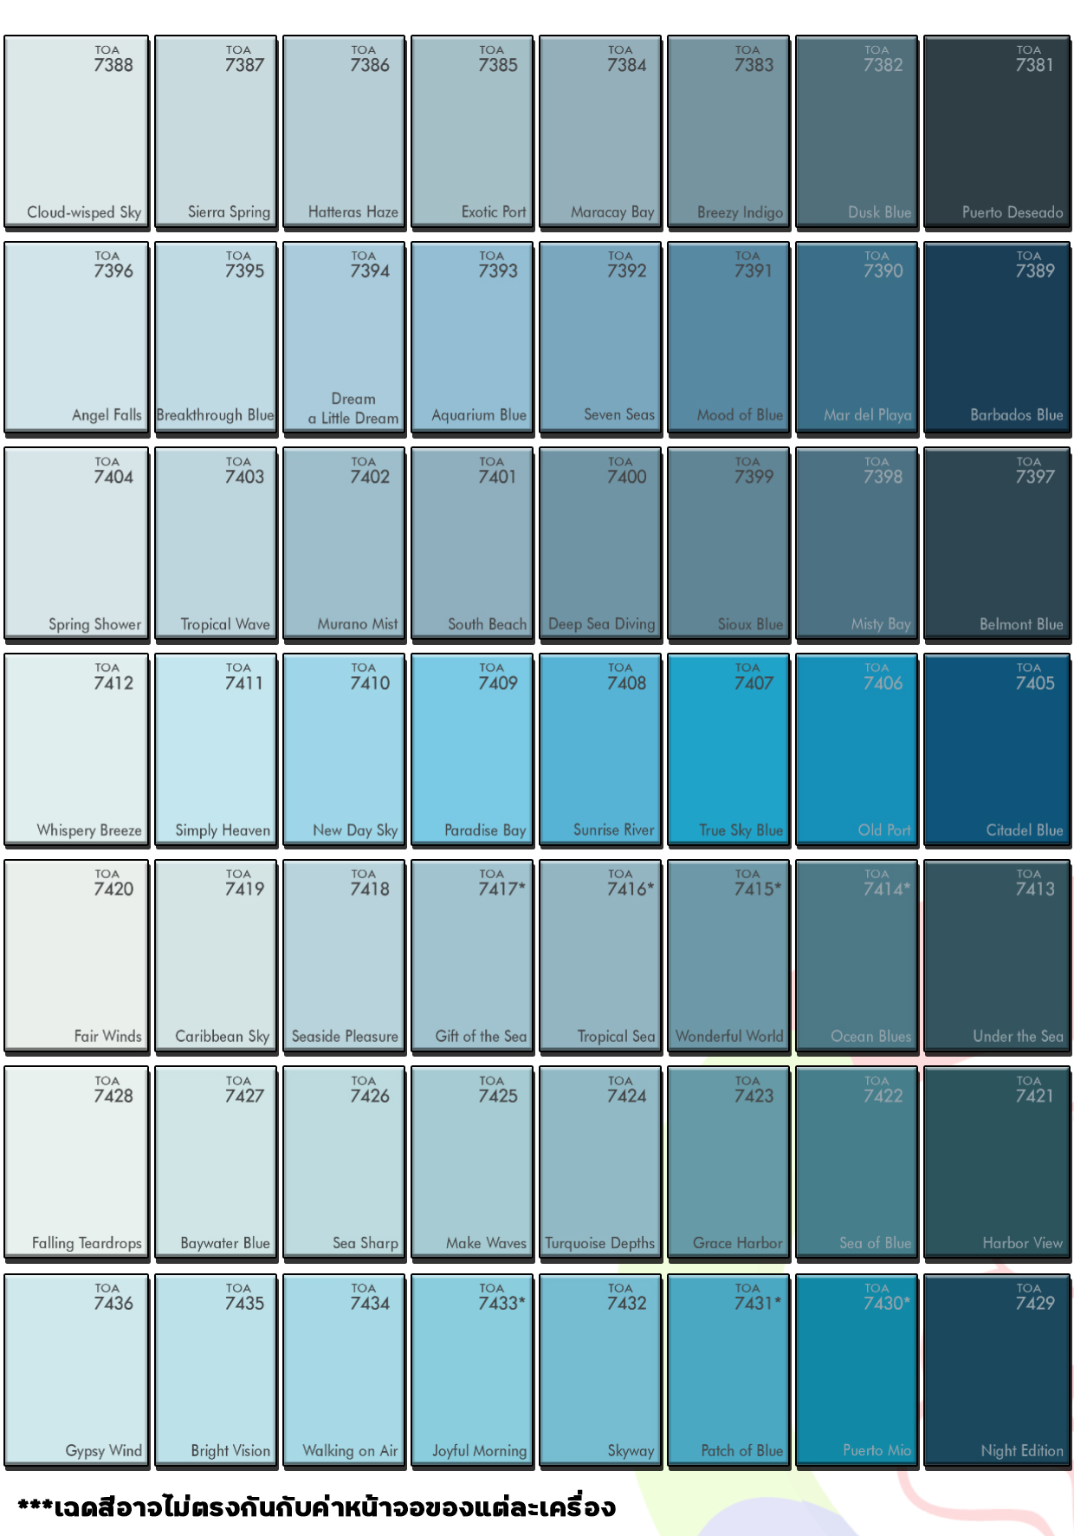
Task: Pick the Sierra Spring 7387 color
Action: (x=216, y=133)
